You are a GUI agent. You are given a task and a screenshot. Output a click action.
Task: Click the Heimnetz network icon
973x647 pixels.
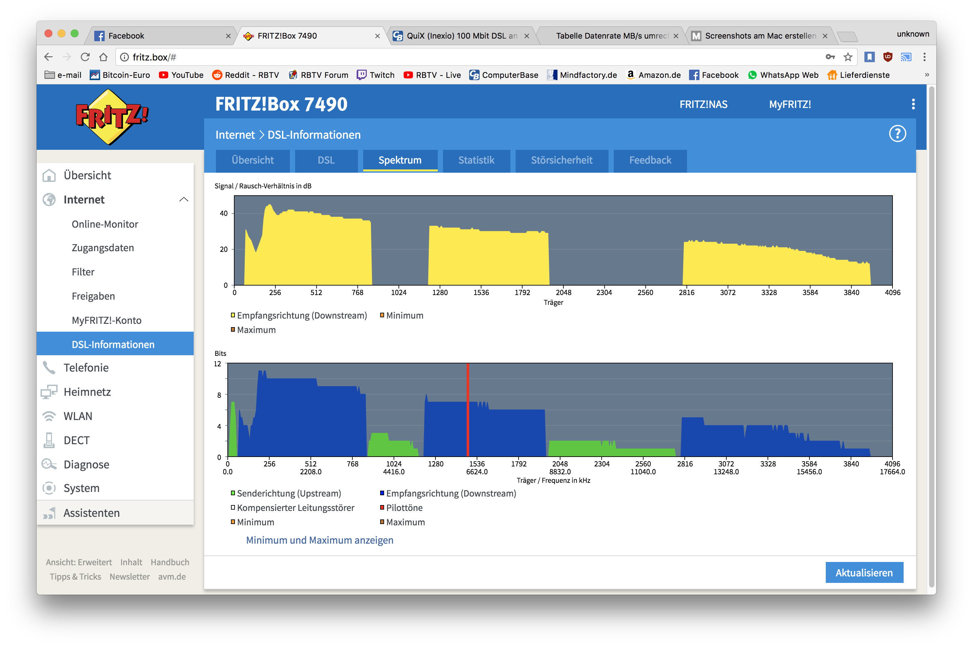pyautogui.click(x=49, y=392)
